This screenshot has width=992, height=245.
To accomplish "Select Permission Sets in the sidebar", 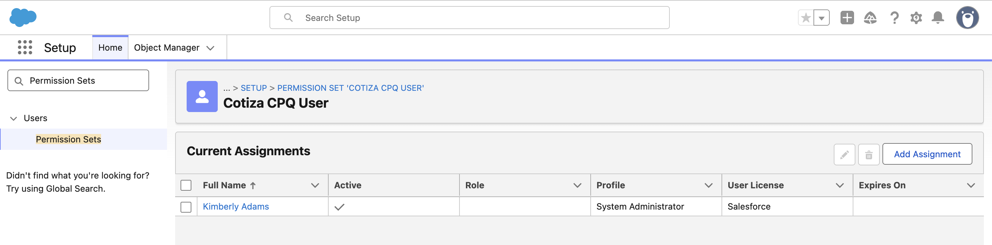I will click(x=69, y=139).
